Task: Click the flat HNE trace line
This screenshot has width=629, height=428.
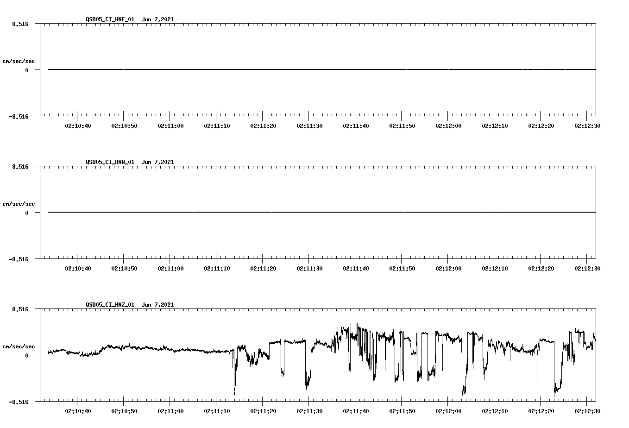Action: pos(322,69)
